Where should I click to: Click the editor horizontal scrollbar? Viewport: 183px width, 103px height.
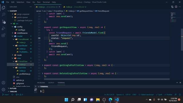[107, 79]
